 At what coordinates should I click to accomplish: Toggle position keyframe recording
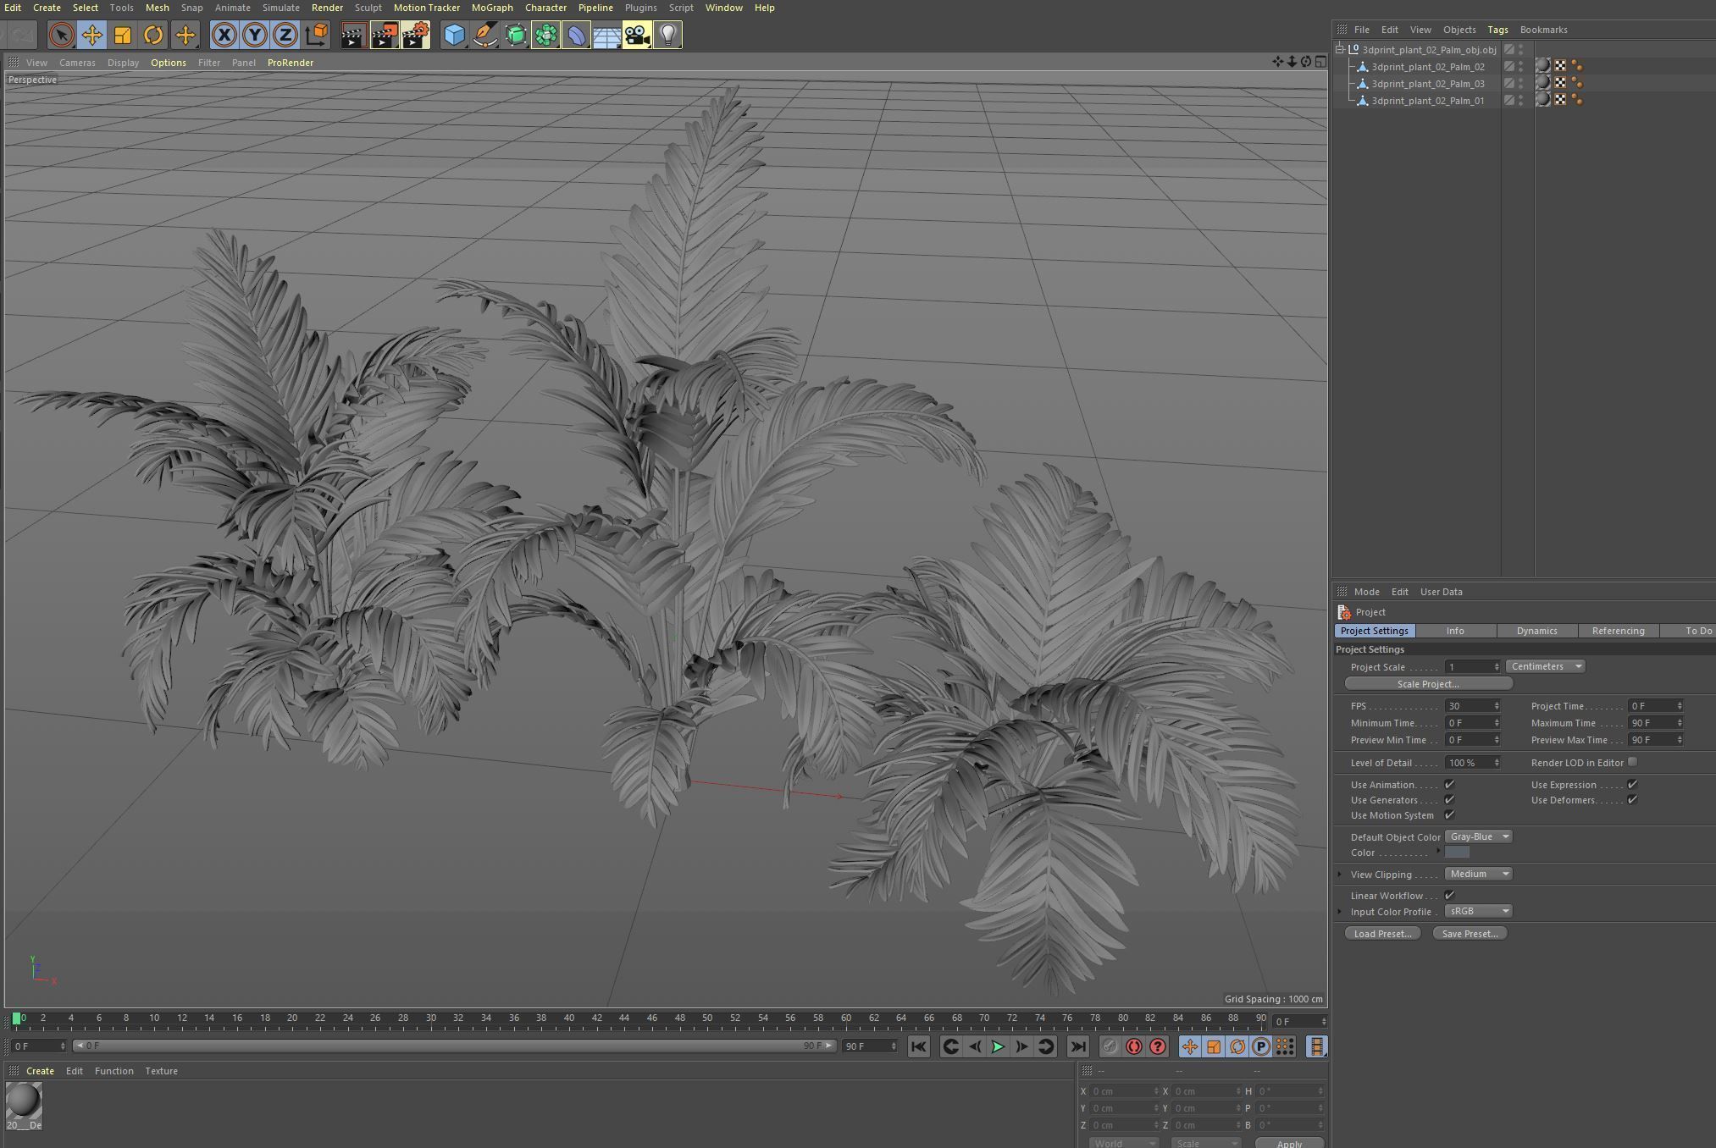[1189, 1046]
